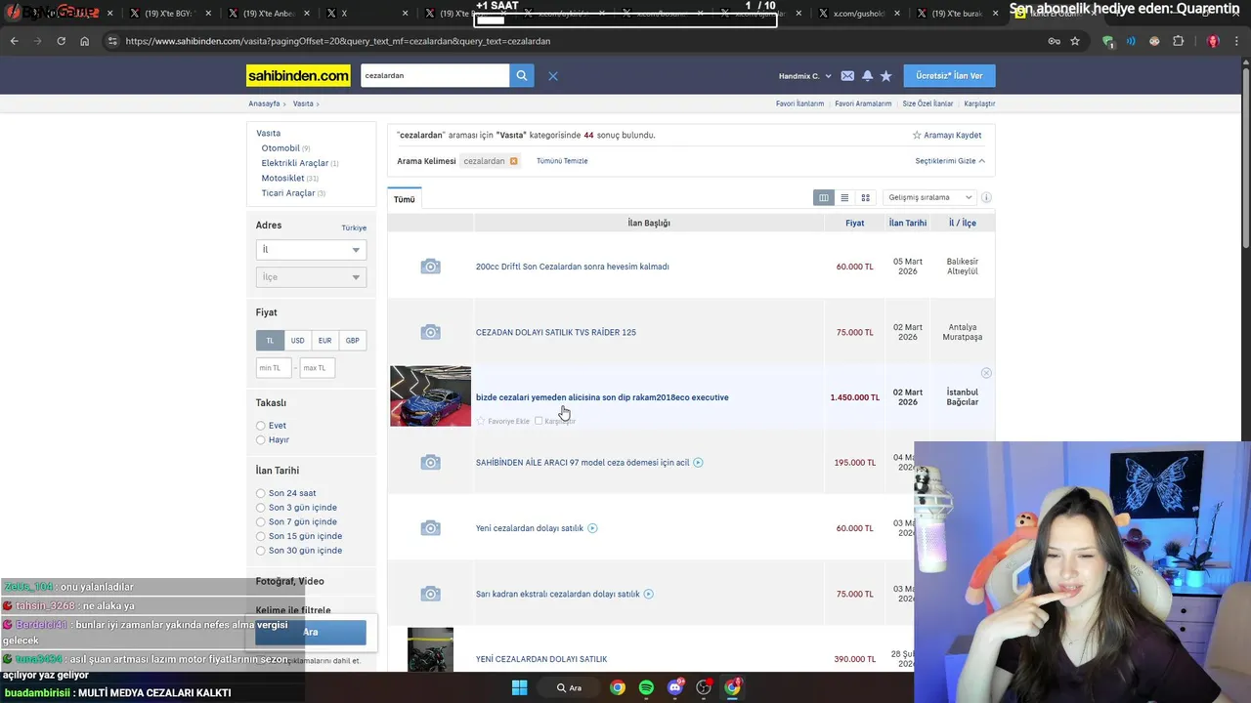Open OBS Studio from taskbar
Screen dimensions: 1251x703
(x=704, y=687)
